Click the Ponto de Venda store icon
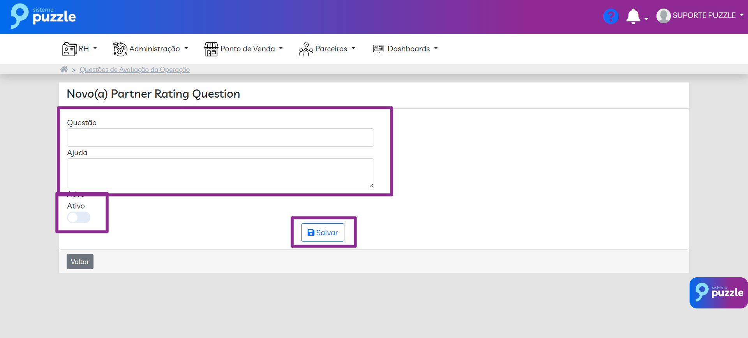 (211, 49)
